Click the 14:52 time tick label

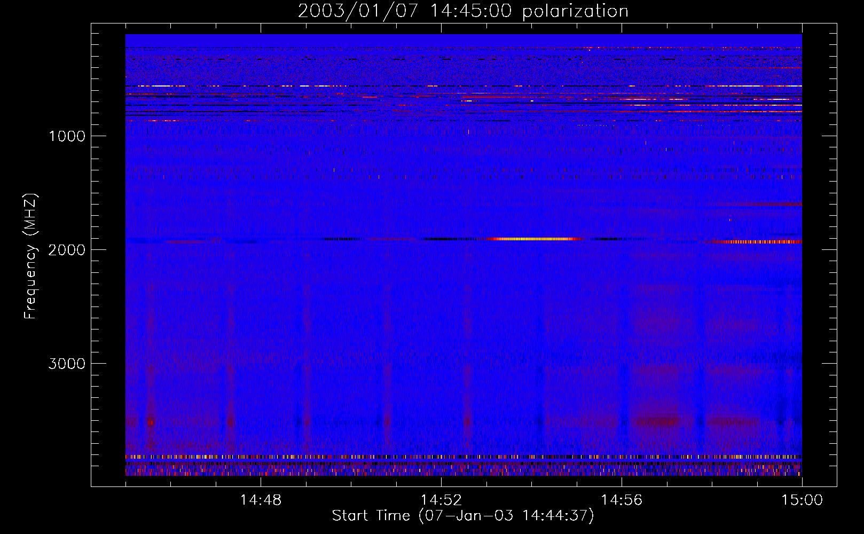coord(441,500)
